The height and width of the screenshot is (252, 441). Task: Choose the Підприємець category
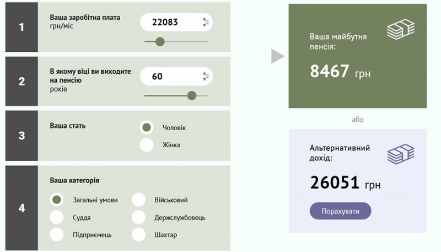pyautogui.click(x=56, y=234)
